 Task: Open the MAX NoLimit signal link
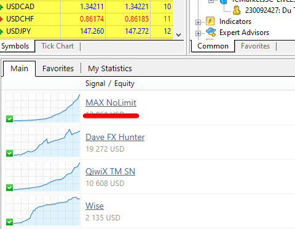(111, 103)
